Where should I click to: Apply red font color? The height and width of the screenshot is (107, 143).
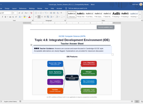point(29,17)
